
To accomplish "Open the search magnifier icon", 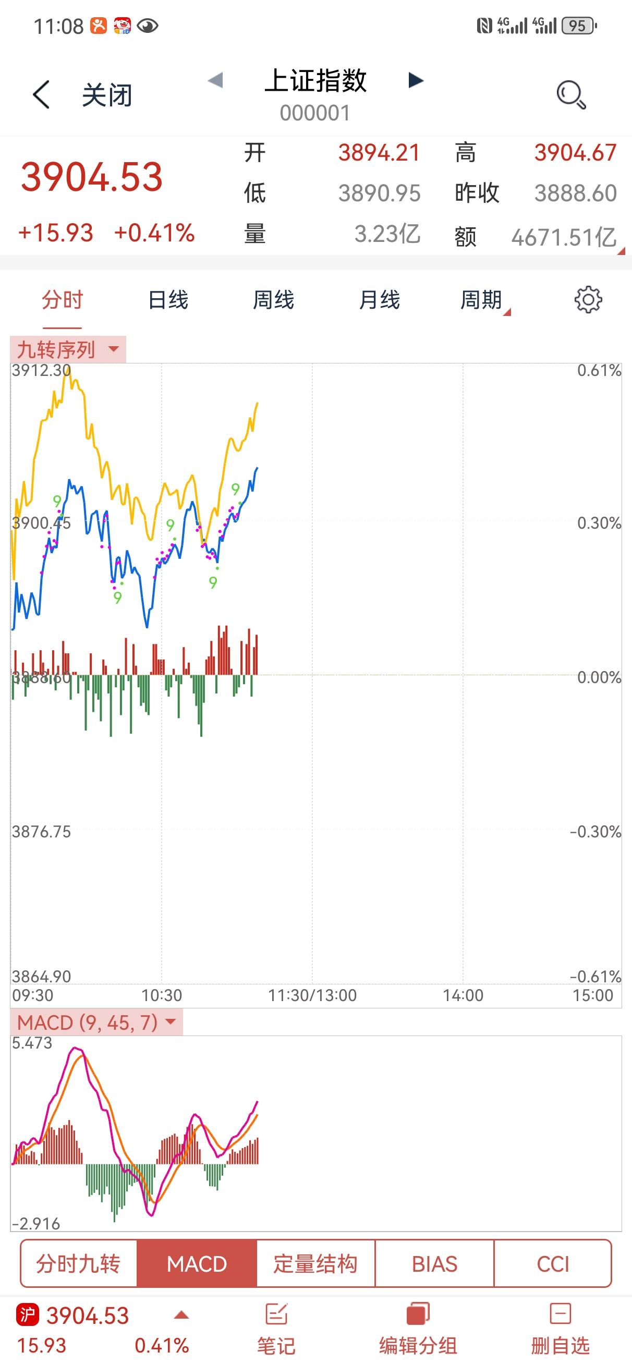I will point(570,95).
